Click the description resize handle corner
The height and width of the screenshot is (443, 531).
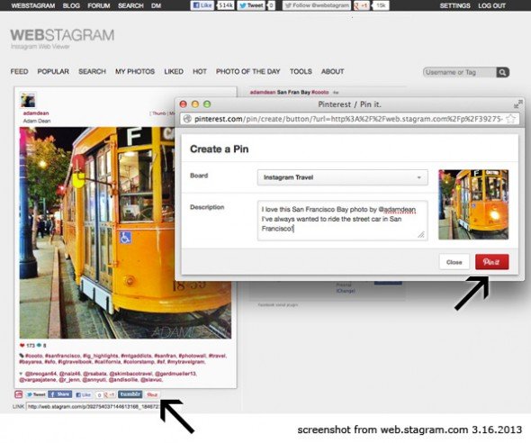(421, 234)
